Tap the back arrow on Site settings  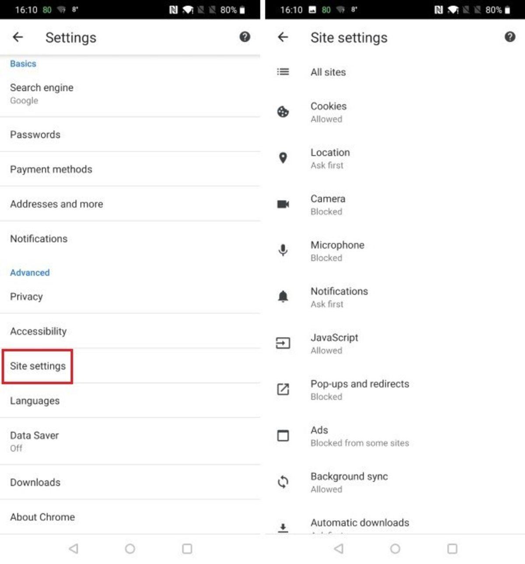[x=283, y=37]
